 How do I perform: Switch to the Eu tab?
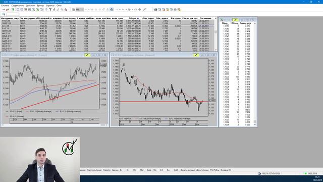click(168, 170)
